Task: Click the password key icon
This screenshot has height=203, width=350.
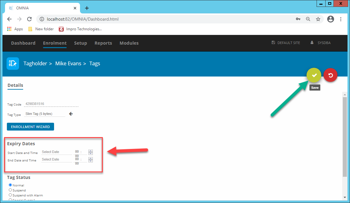Action: 298,19
